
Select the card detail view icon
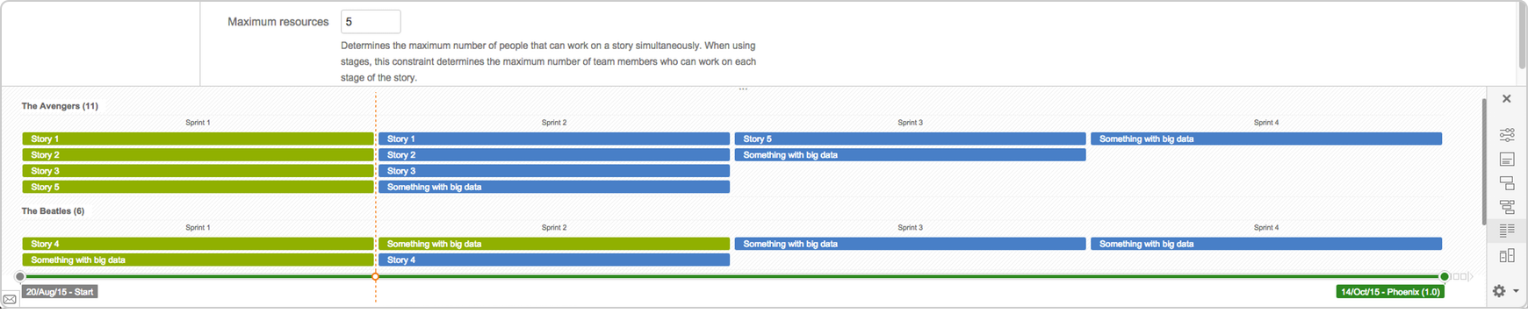point(1507,160)
